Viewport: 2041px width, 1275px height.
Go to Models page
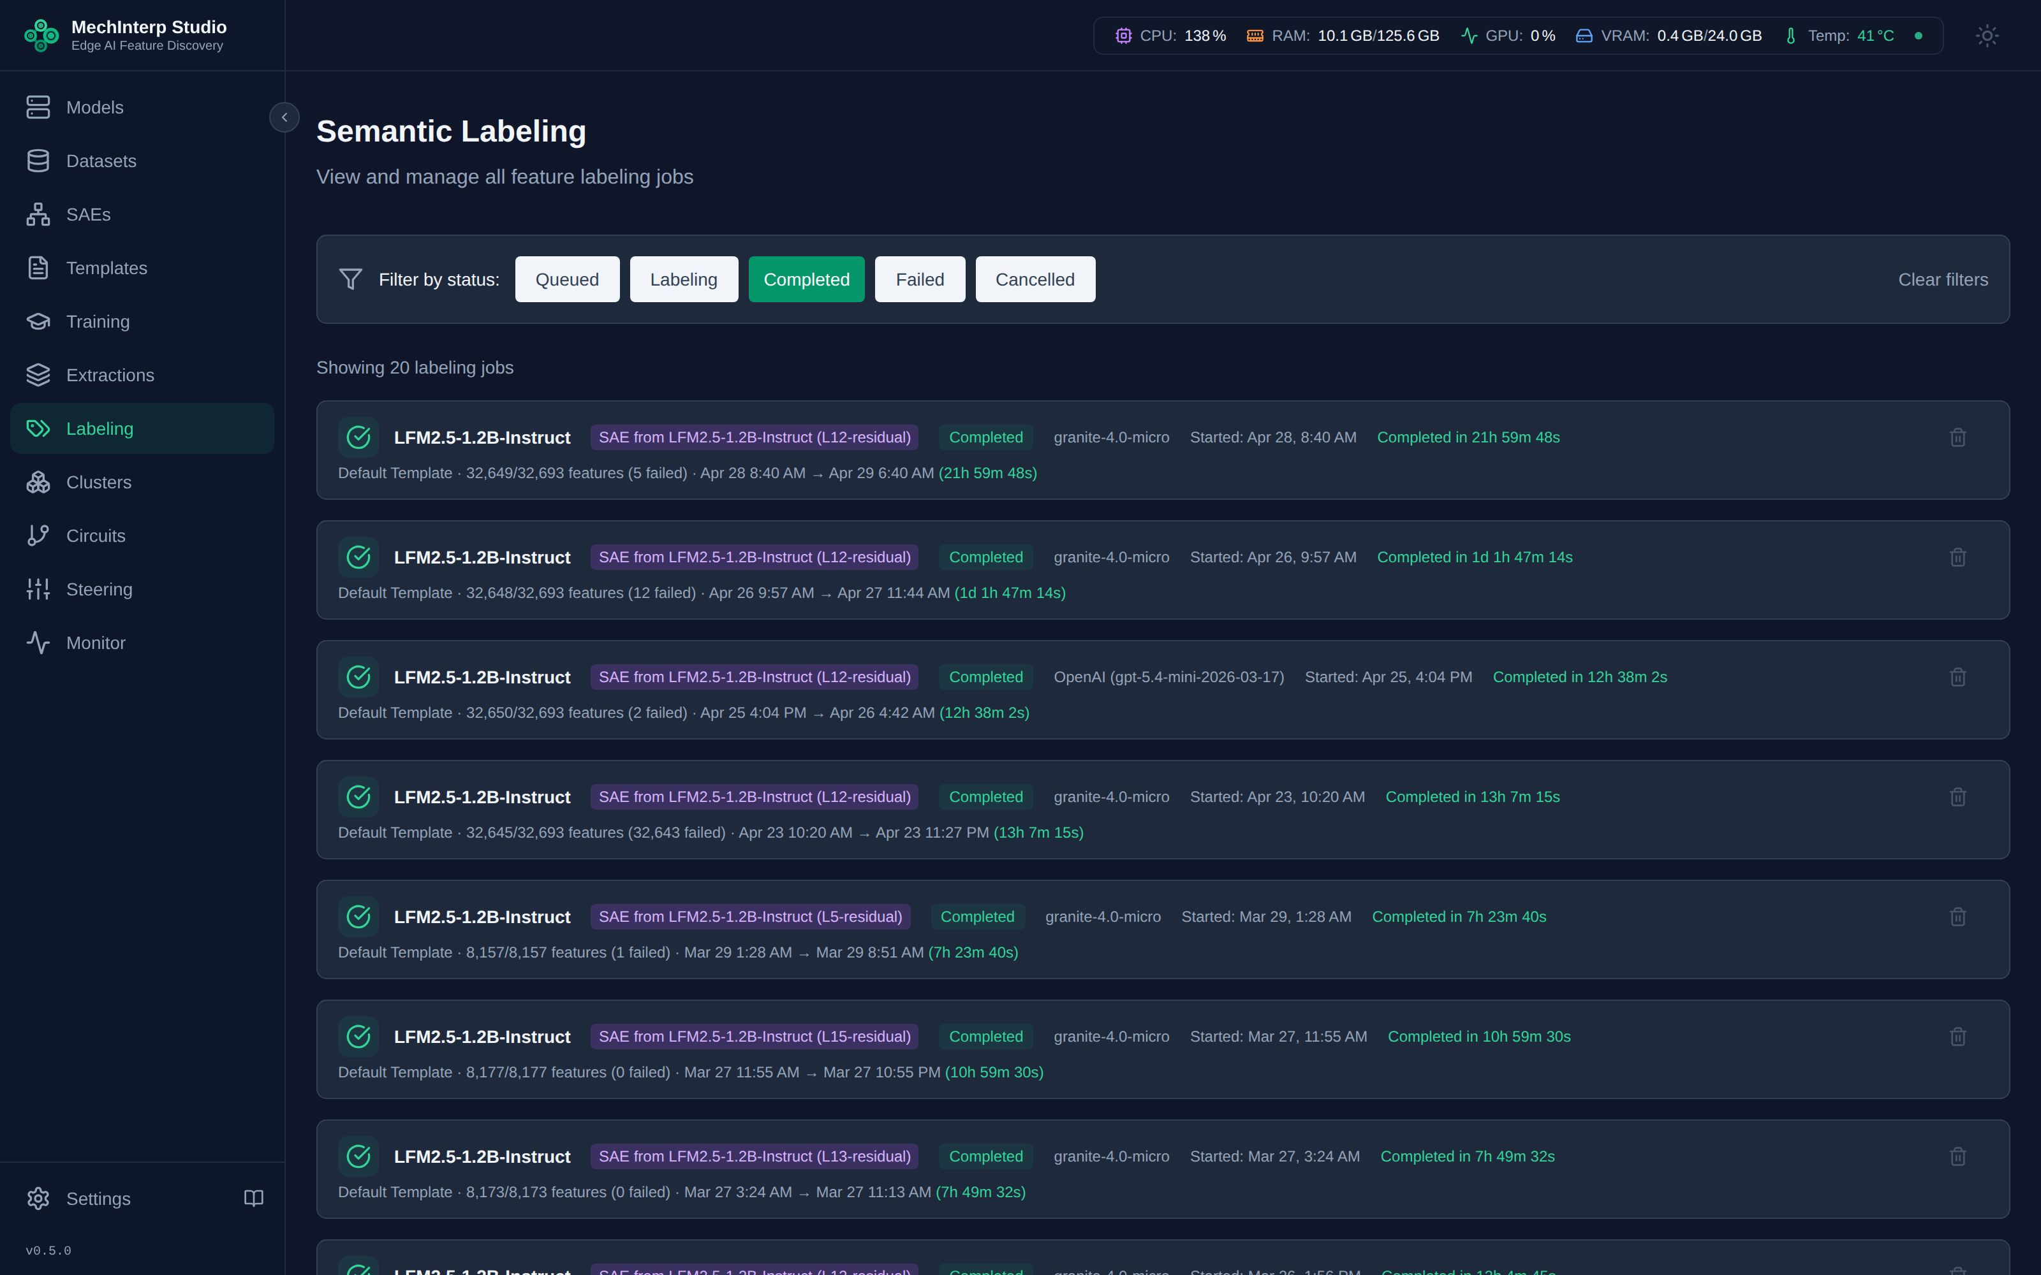coord(142,107)
